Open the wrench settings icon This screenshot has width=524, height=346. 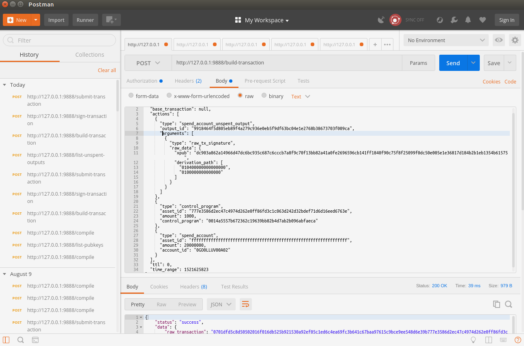454,20
